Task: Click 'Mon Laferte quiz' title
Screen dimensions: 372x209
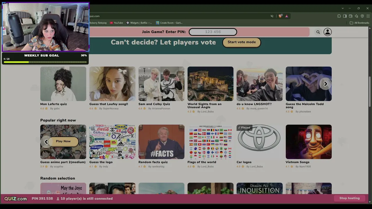Action: point(53,104)
